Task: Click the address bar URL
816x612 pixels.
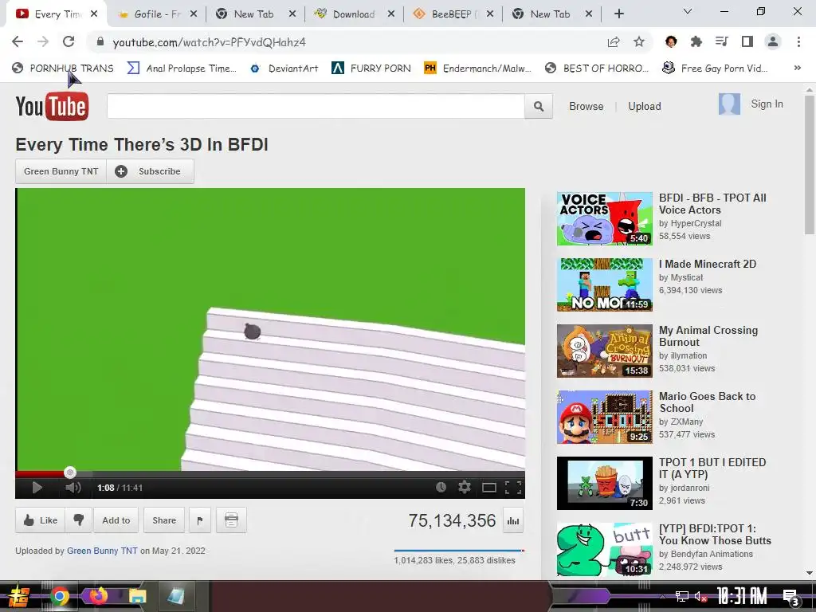Action: [x=210, y=42]
